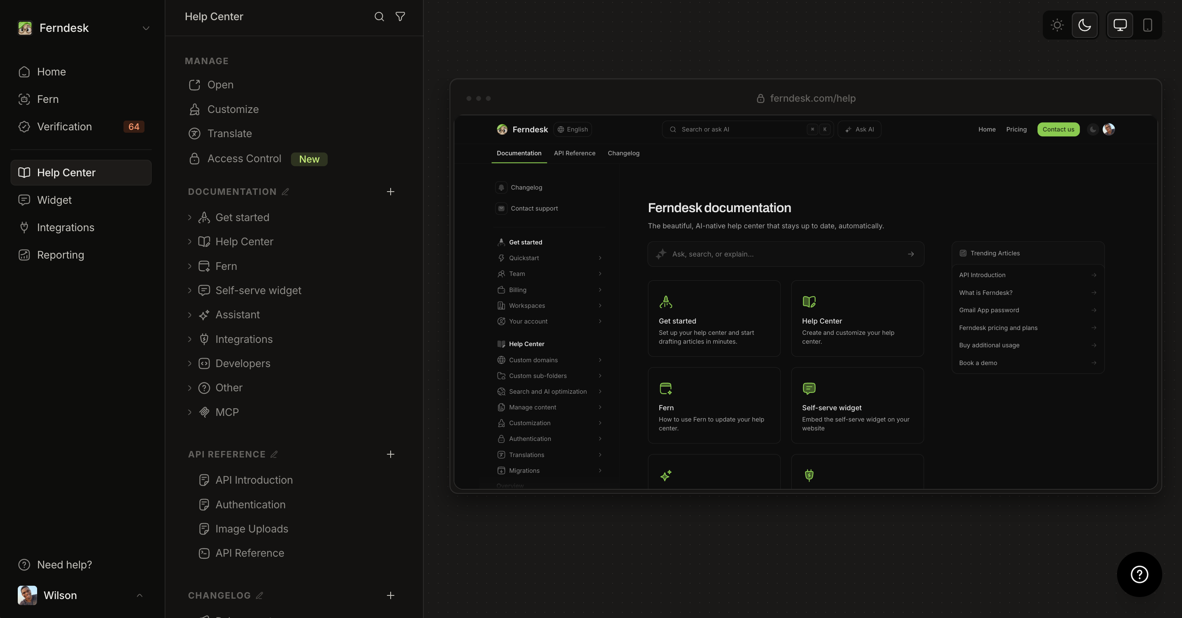Toggle mobile device preview
Image resolution: width=1182 pixels, height=618 pixels.
coord(1147,25)
